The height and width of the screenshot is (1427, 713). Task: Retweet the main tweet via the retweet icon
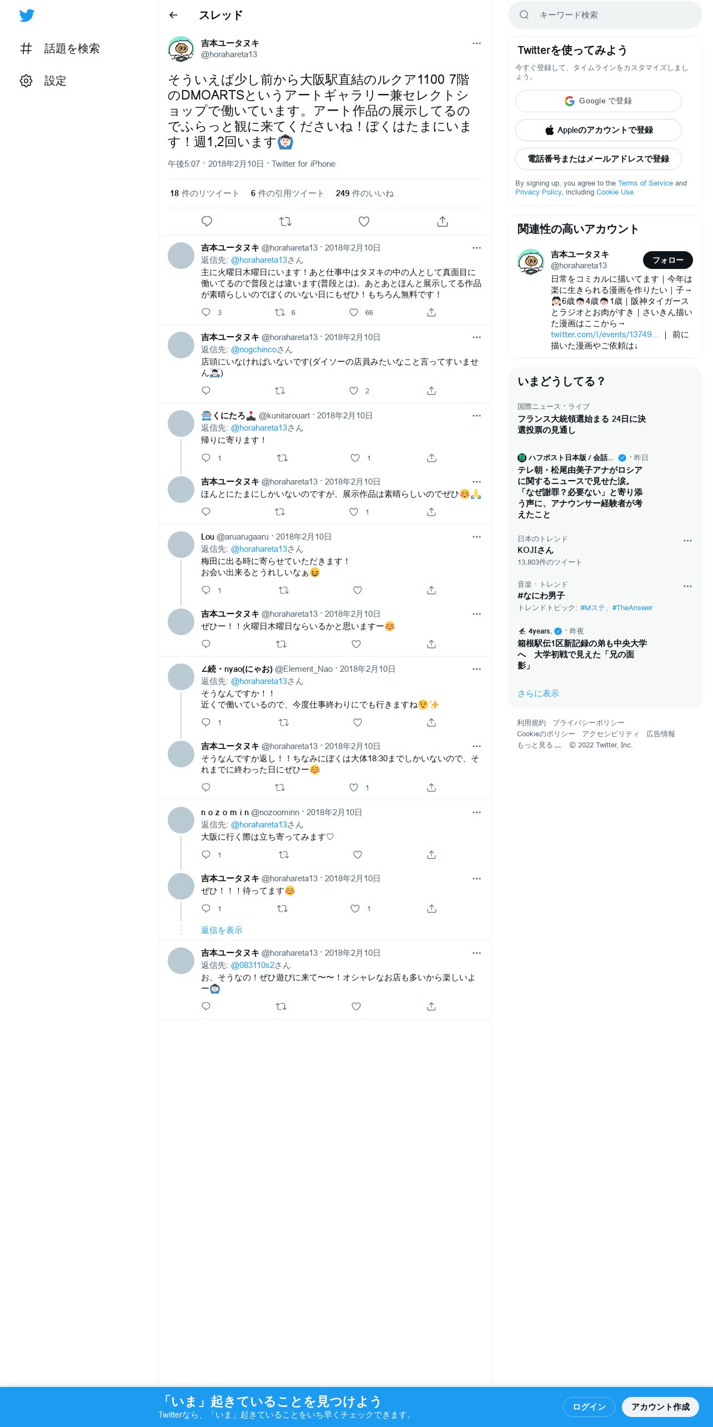(x=285, y=222)
